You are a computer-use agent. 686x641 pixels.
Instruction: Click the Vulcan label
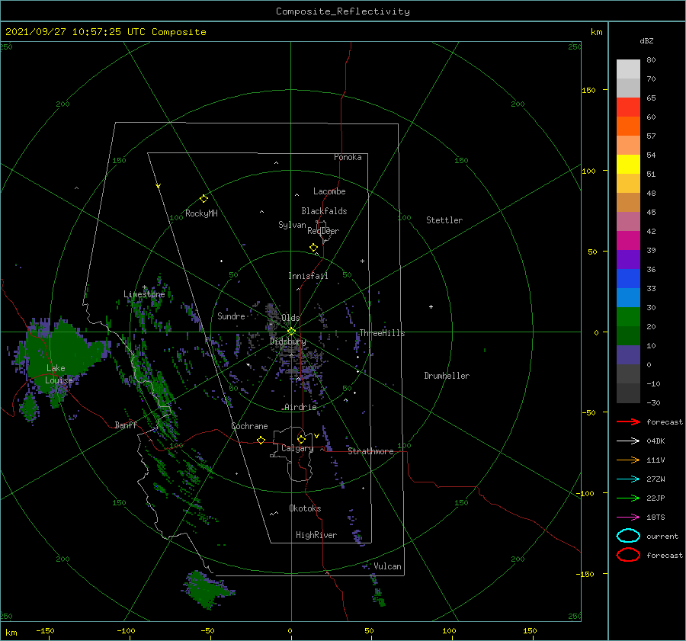pyautogui.click(x=387, y=566)
